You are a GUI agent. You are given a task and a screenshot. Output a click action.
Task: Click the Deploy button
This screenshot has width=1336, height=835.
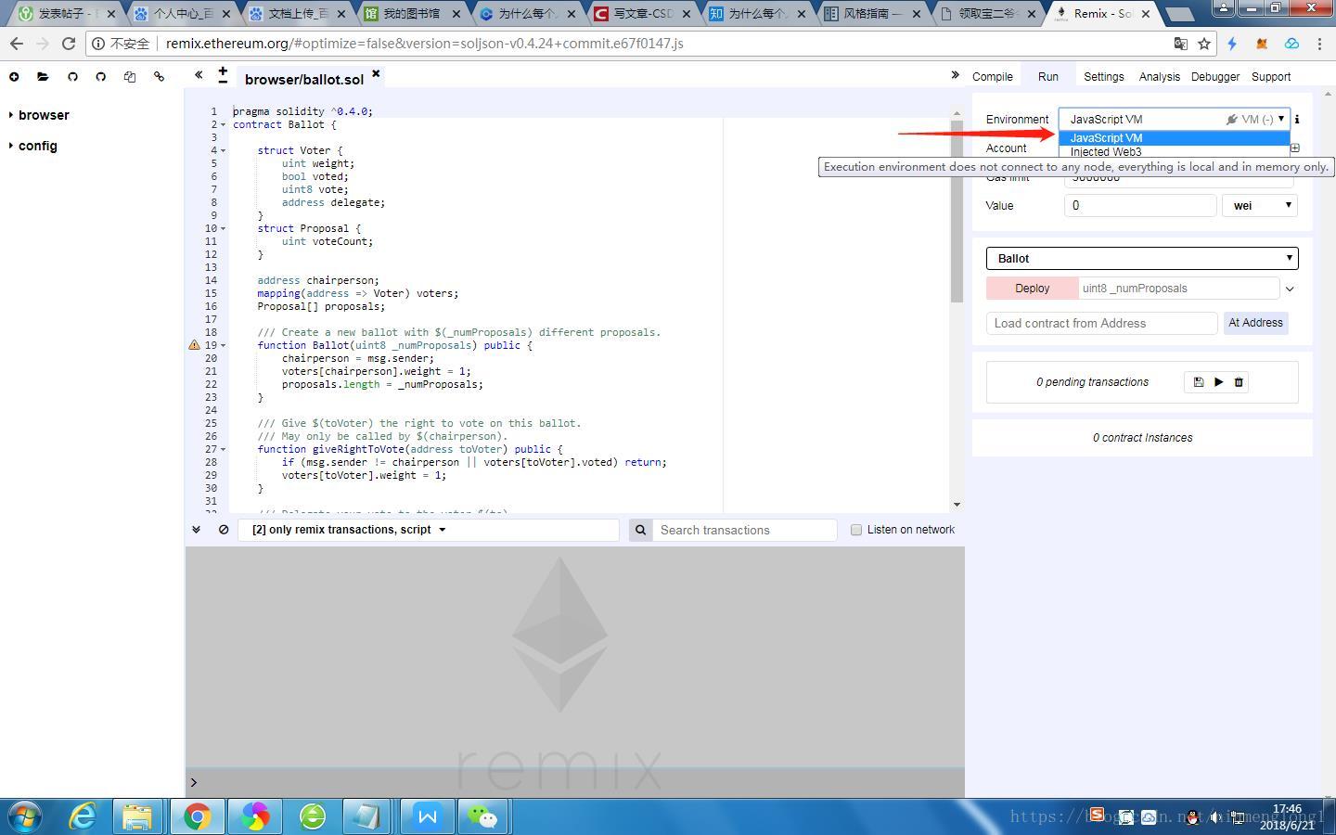[x=1033, y=289]
